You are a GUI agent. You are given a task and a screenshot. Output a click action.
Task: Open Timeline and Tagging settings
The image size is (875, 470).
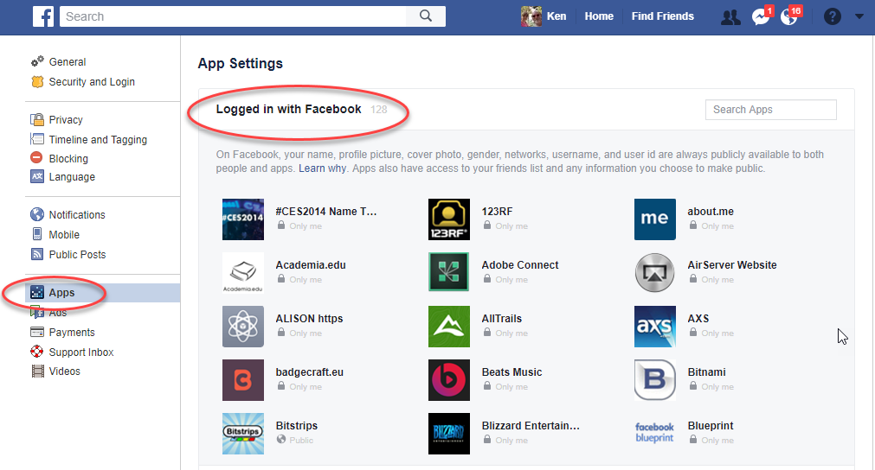coord(98,140)
